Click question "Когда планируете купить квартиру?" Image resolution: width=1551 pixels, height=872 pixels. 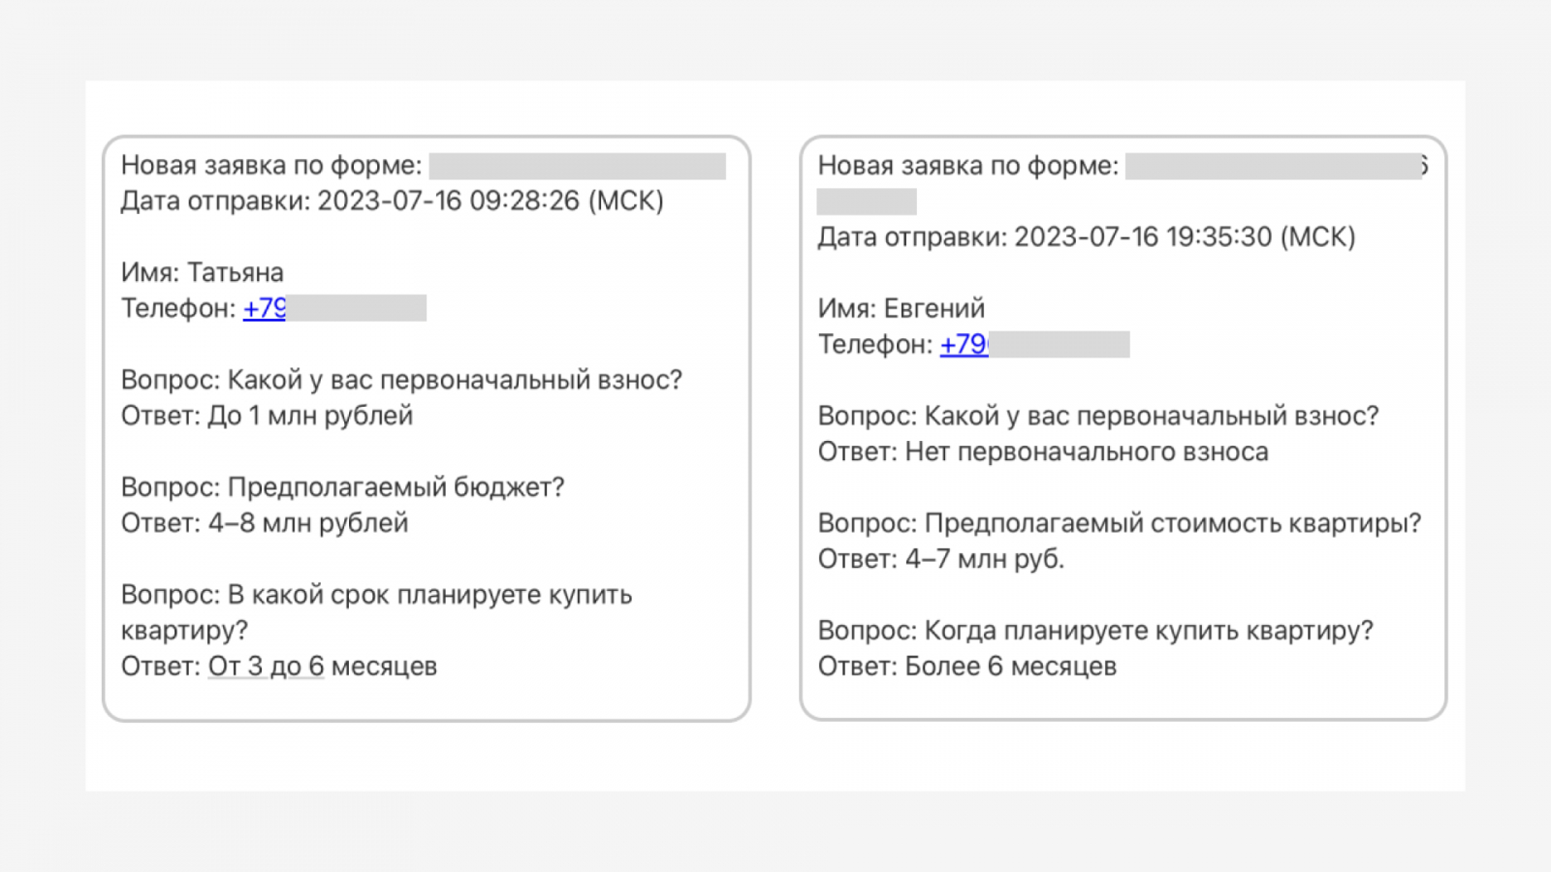[1149, 631]
